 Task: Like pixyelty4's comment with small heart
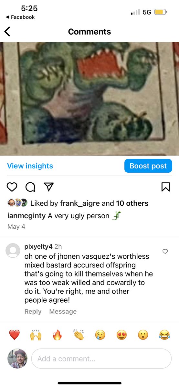[165, 251]
